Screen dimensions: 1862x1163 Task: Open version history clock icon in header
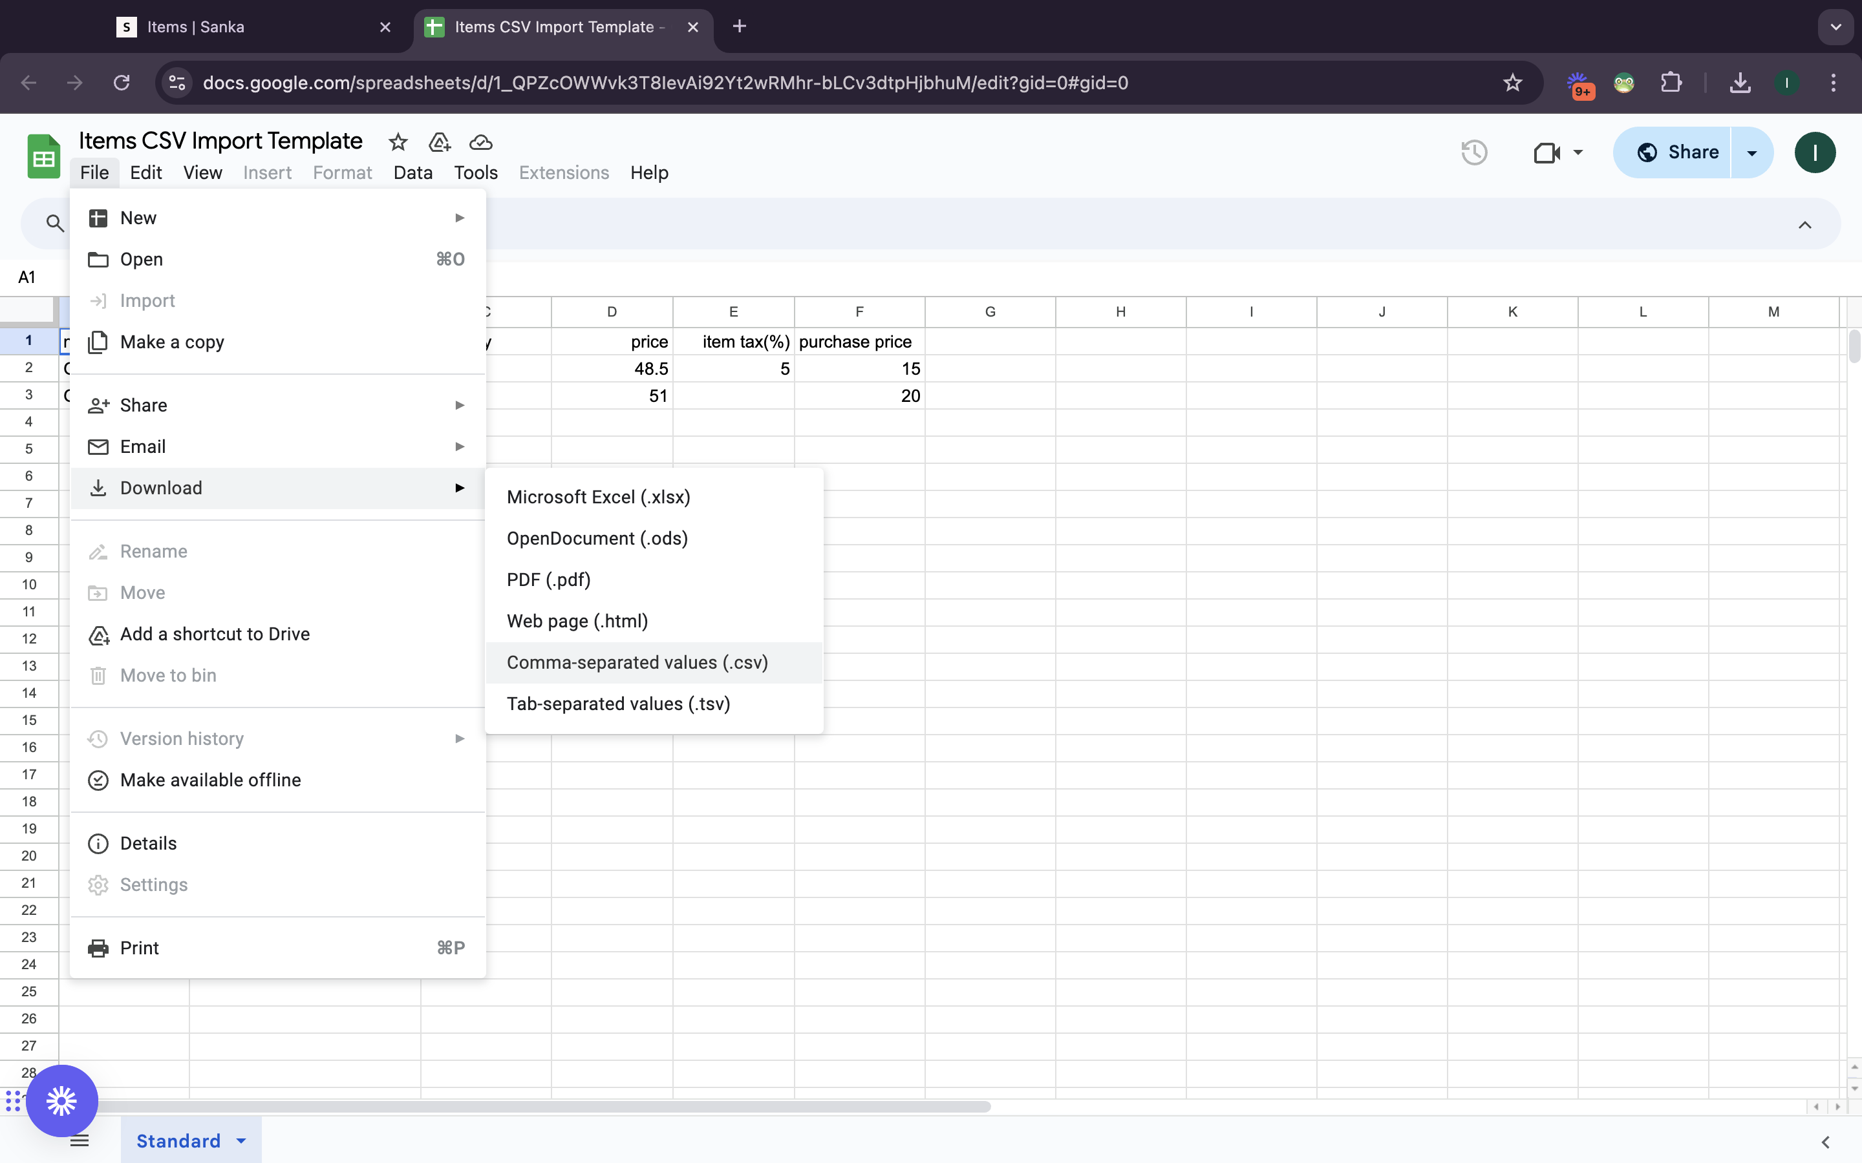pos(1473,152)
